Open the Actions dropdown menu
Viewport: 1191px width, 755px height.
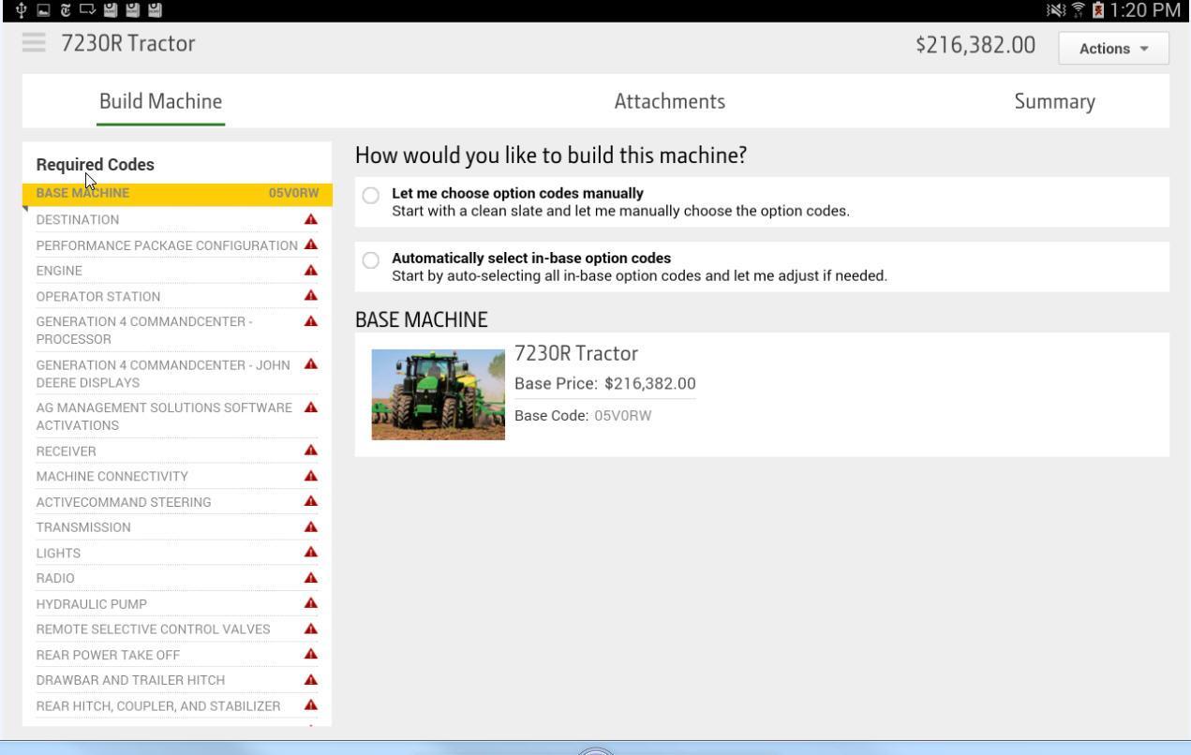(1111, 48)
